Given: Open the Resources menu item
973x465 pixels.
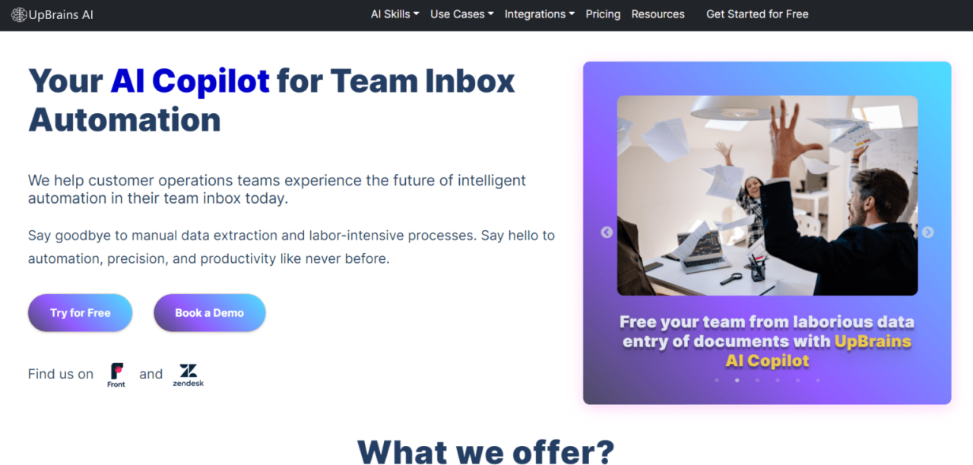Looking at the screenshot, I should [x=658, y=14].
